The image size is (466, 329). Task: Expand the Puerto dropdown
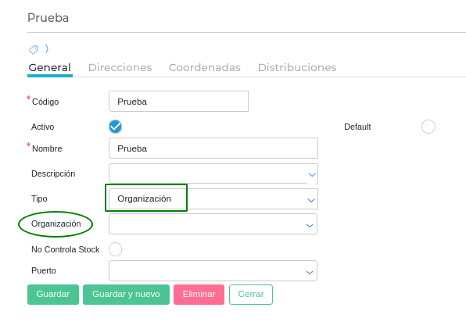click(213, 271)
